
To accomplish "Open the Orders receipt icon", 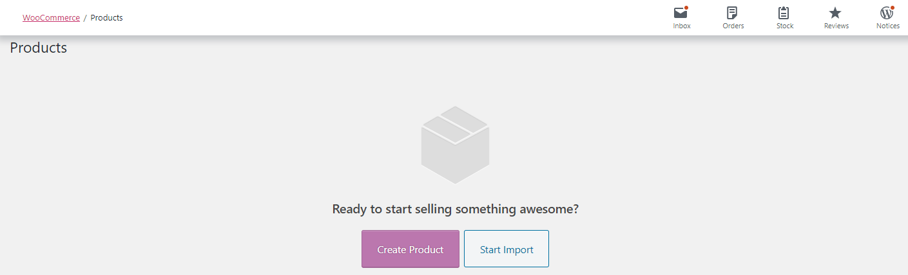I will coord(732,13).
